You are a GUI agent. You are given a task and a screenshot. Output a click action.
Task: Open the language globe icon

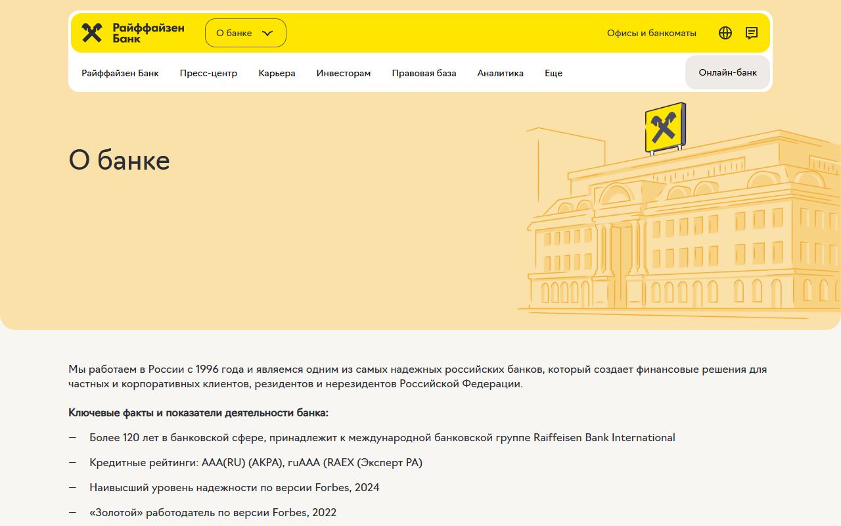[725, 33]
